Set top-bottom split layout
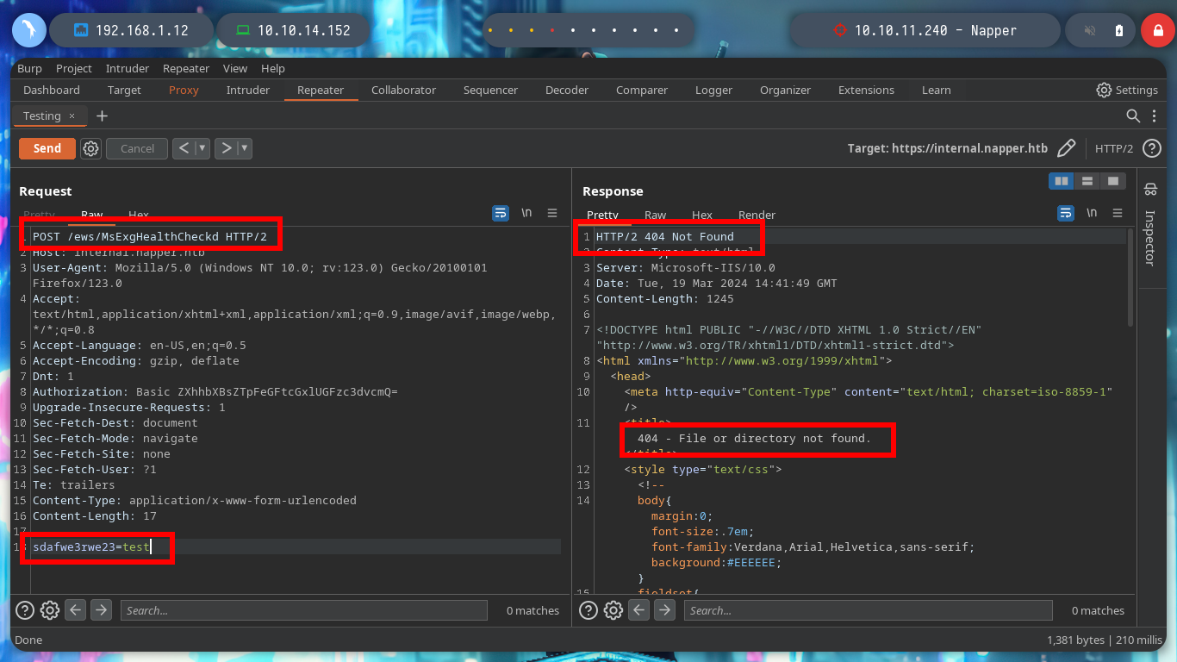Image resolution: width=1177 pixels, height=662 pixels. pos(1087,181)
